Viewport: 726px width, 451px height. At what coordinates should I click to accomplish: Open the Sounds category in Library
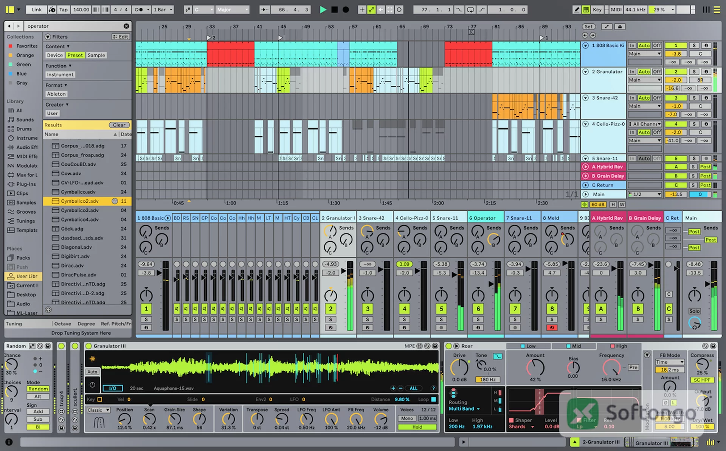[21, 120]
